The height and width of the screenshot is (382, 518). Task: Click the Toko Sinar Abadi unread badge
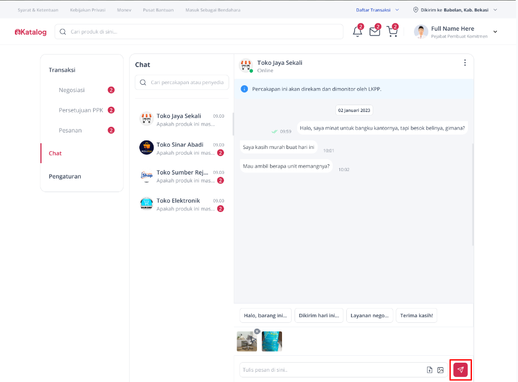[221, 152]
